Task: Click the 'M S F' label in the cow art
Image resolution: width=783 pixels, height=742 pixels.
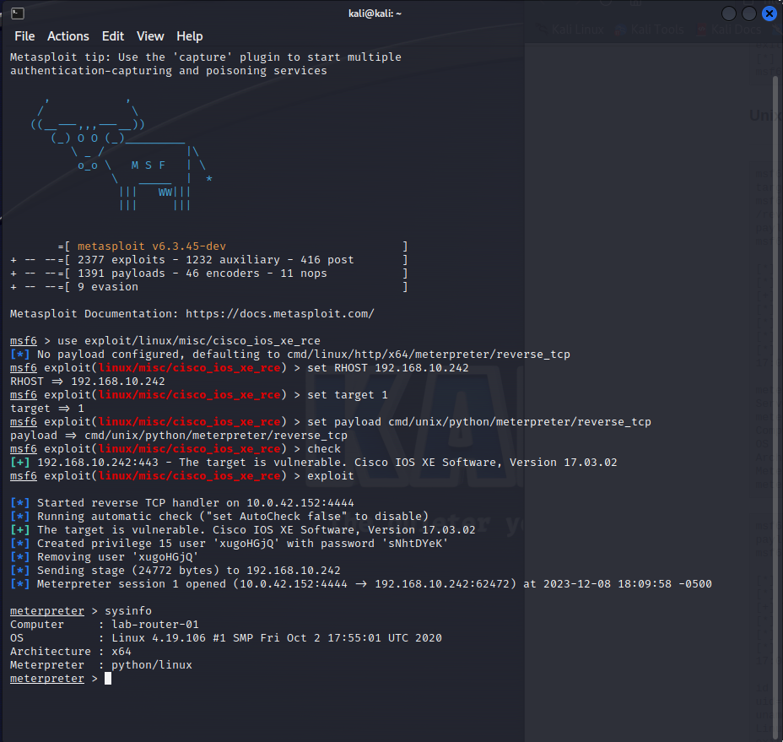Action: click(148, 165)
